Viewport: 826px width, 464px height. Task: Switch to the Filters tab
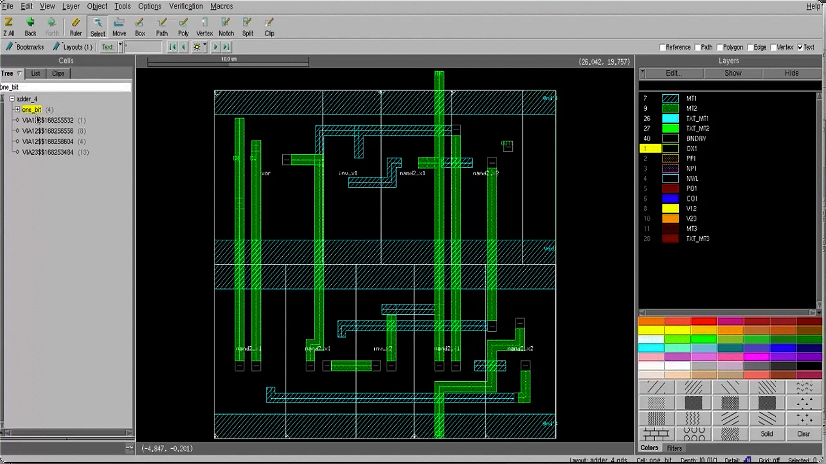(674, 448)
